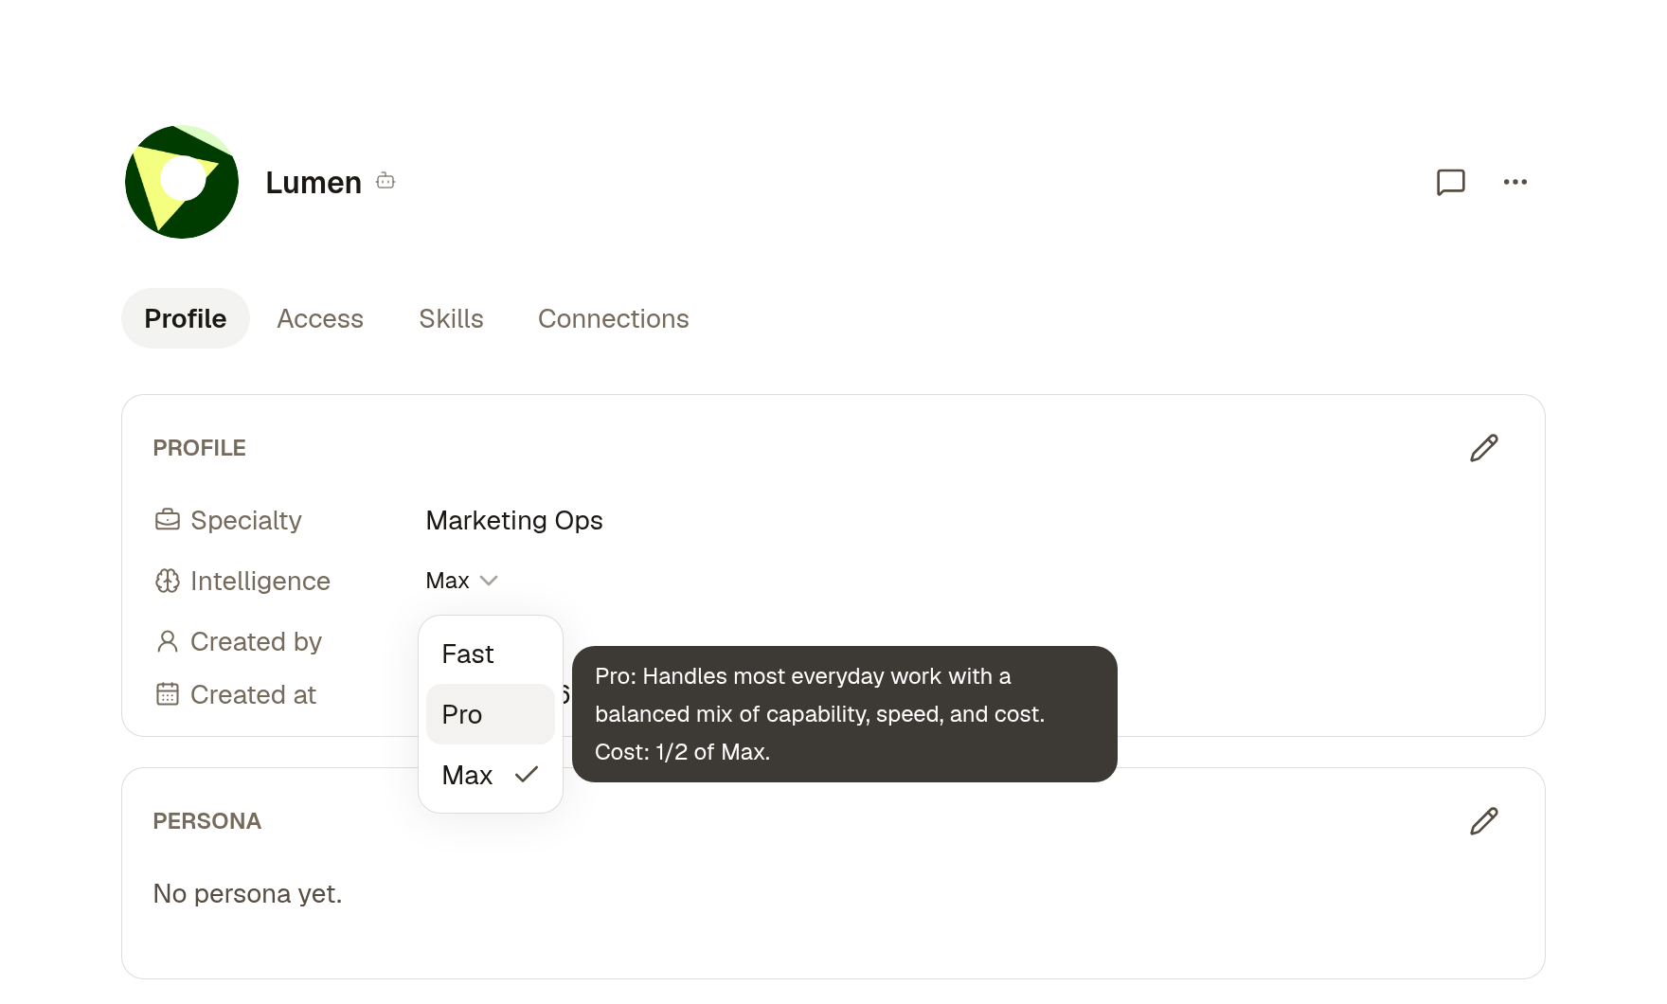Click the PROFILE section heading
This screenshot has height=1004, width=1667.
pyautogui.click(x=200, y=448)
